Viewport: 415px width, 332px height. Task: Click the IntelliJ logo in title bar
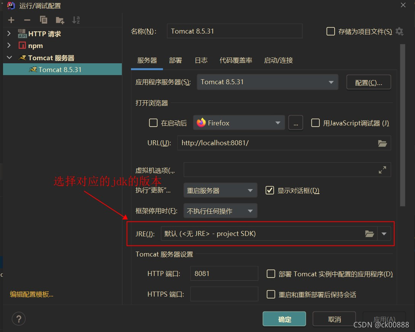[11, 5]
